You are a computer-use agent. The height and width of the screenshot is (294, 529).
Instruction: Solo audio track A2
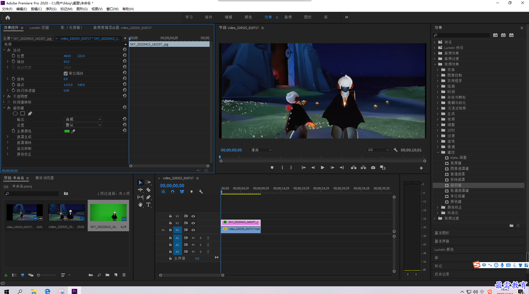click(201, 245)
